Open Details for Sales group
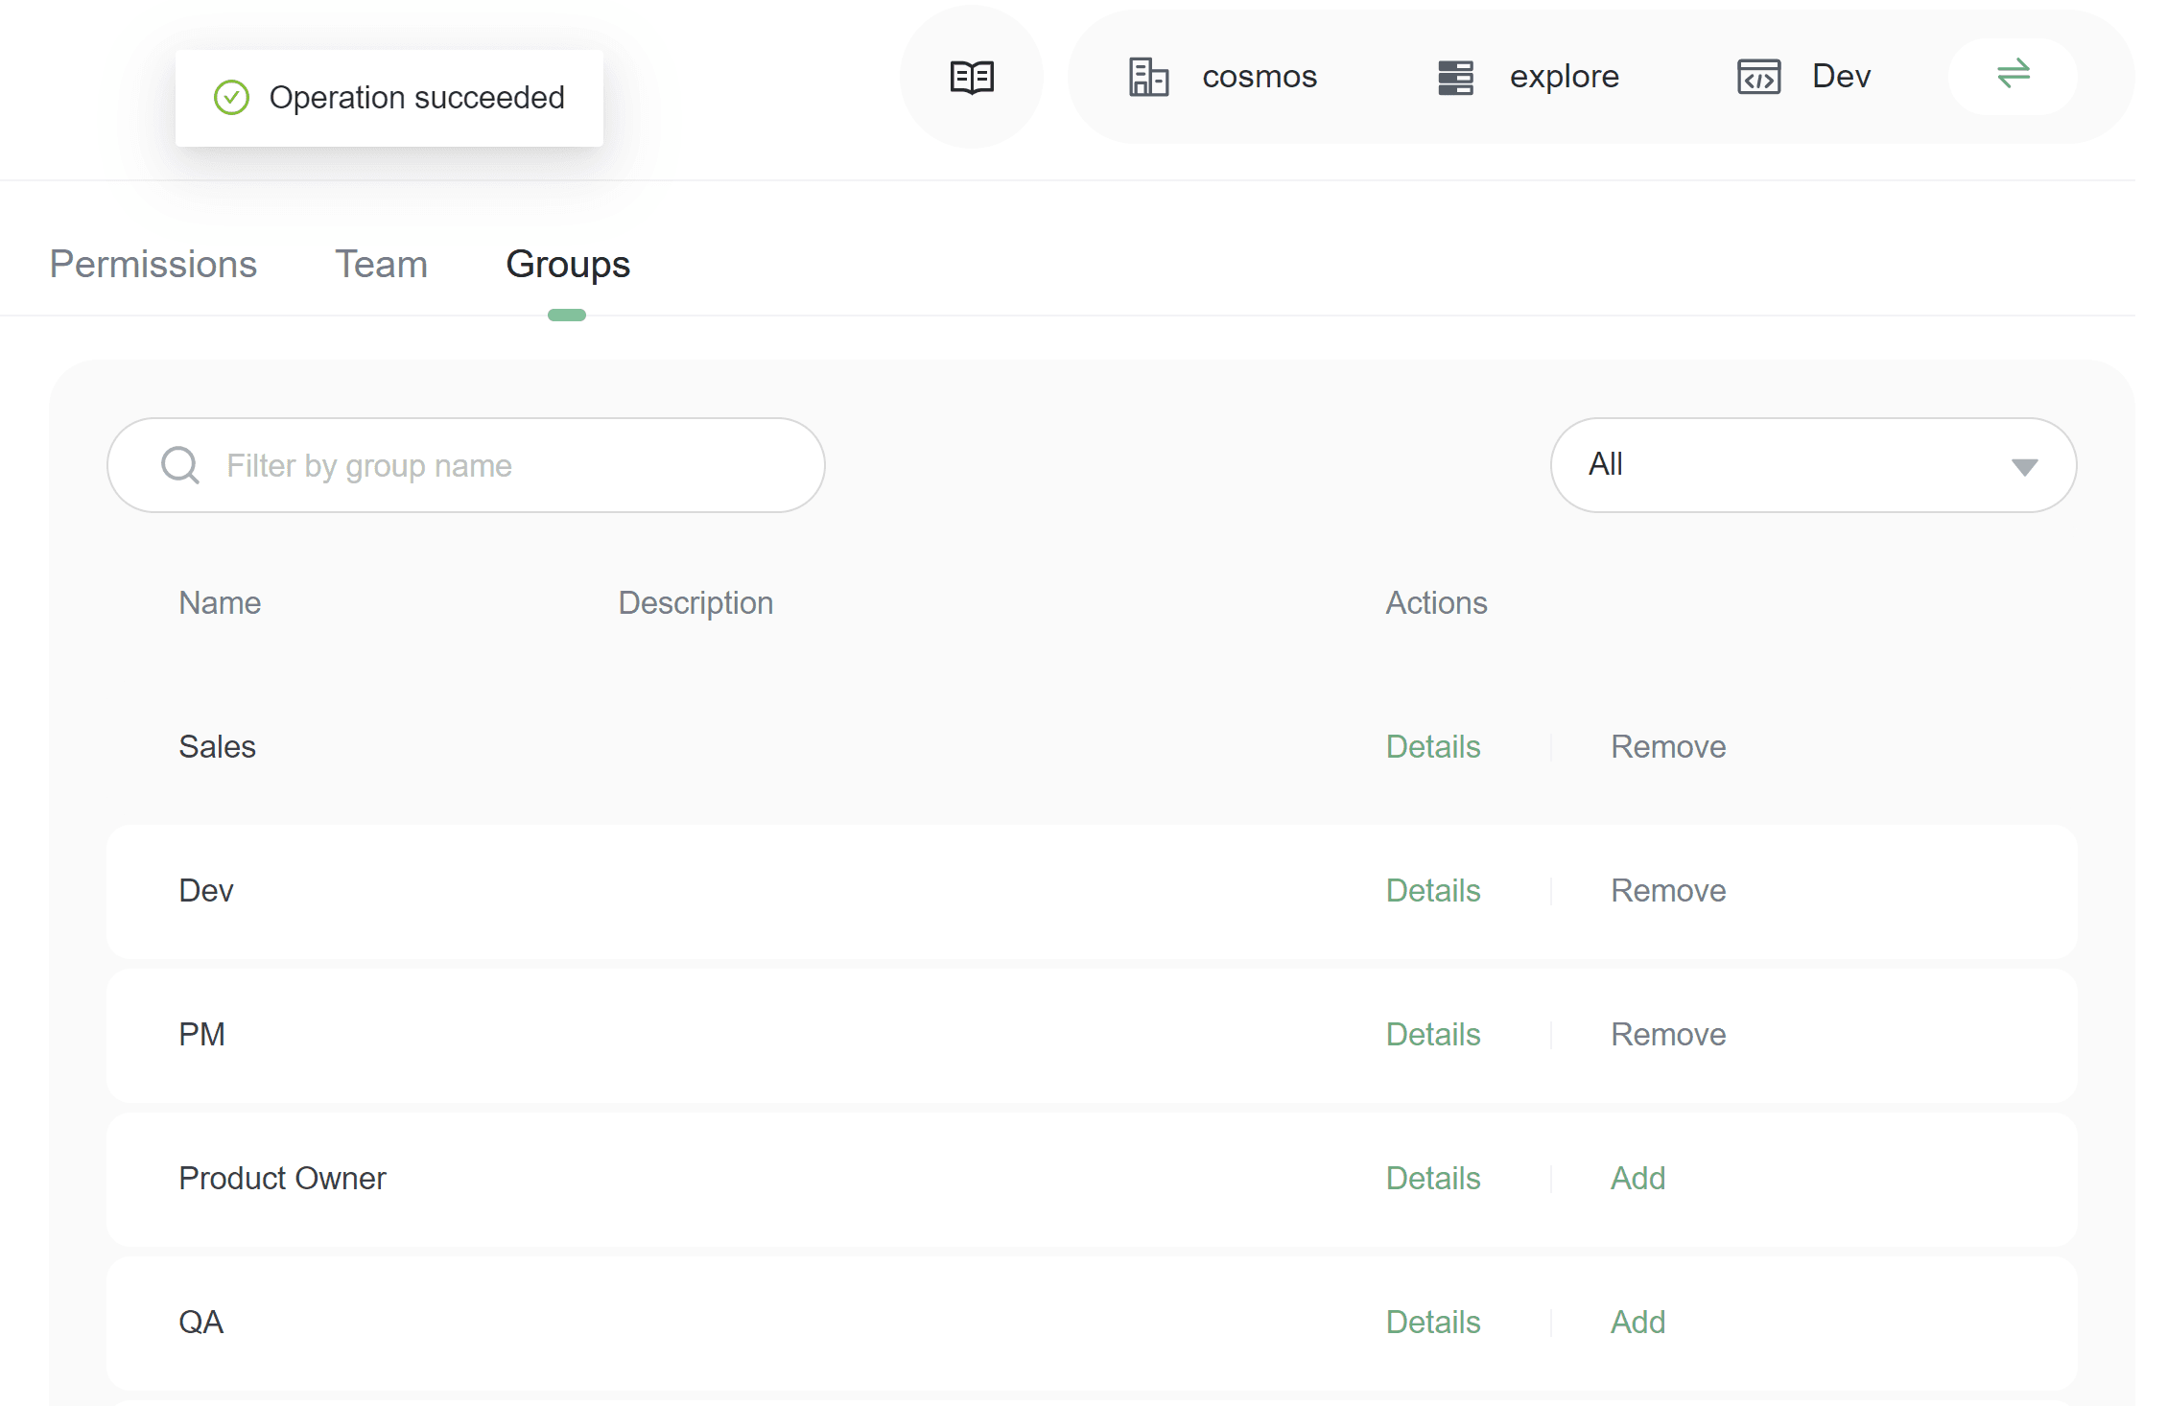2167x1406 pixels. pyautogui.click(x=1432, y=747)
